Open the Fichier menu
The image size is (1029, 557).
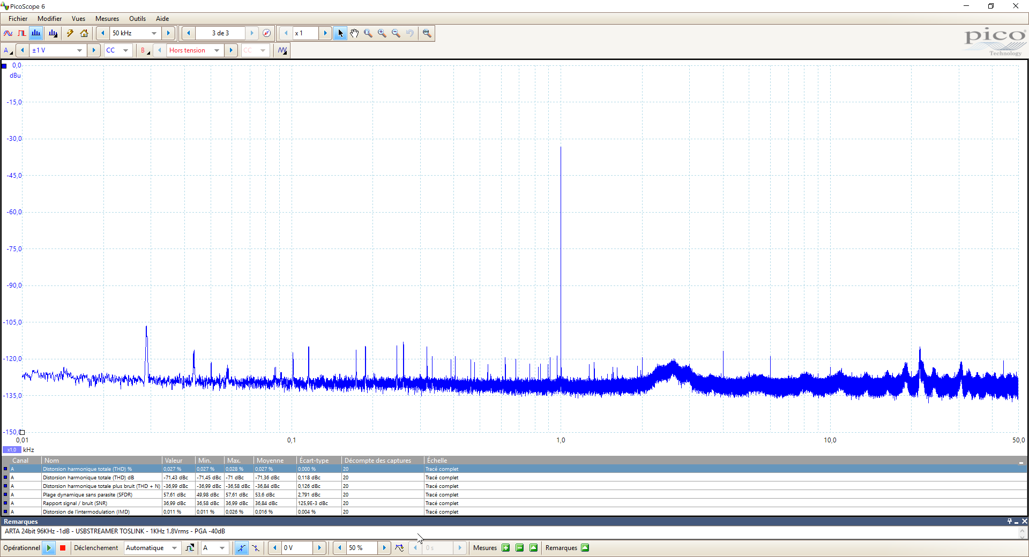click(x=18, y=19)
